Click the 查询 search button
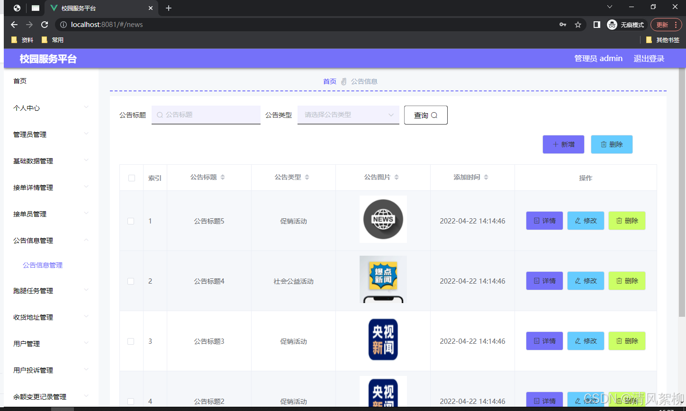686x411 pixels. 426,115
